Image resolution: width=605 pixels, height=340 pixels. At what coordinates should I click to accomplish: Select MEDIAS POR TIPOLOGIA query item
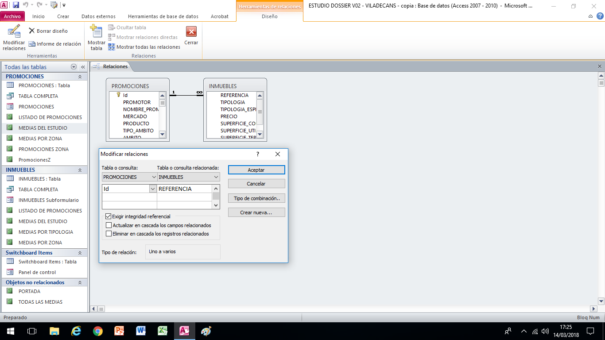(46, 232)
